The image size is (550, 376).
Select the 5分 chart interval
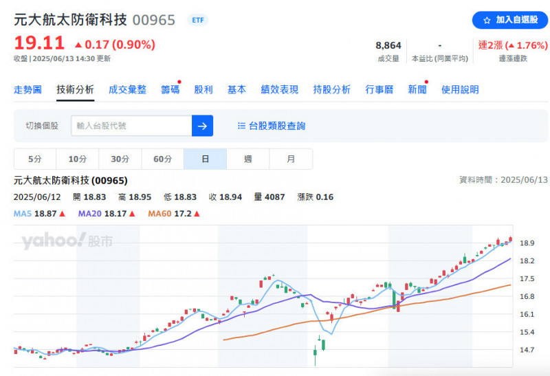[x=35, y=159]
